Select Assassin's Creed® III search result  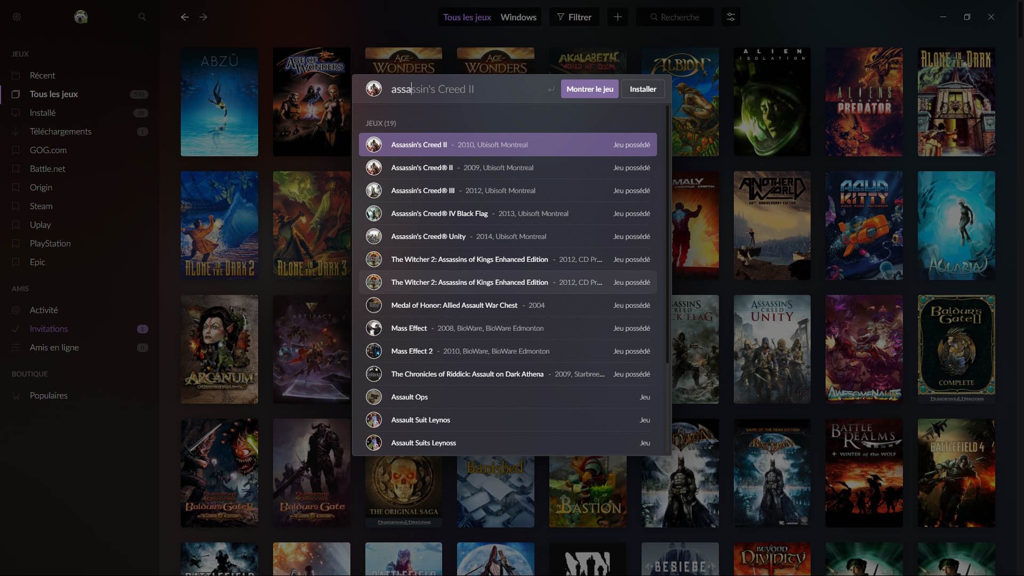pyautogui.click(x=508, y=190)
